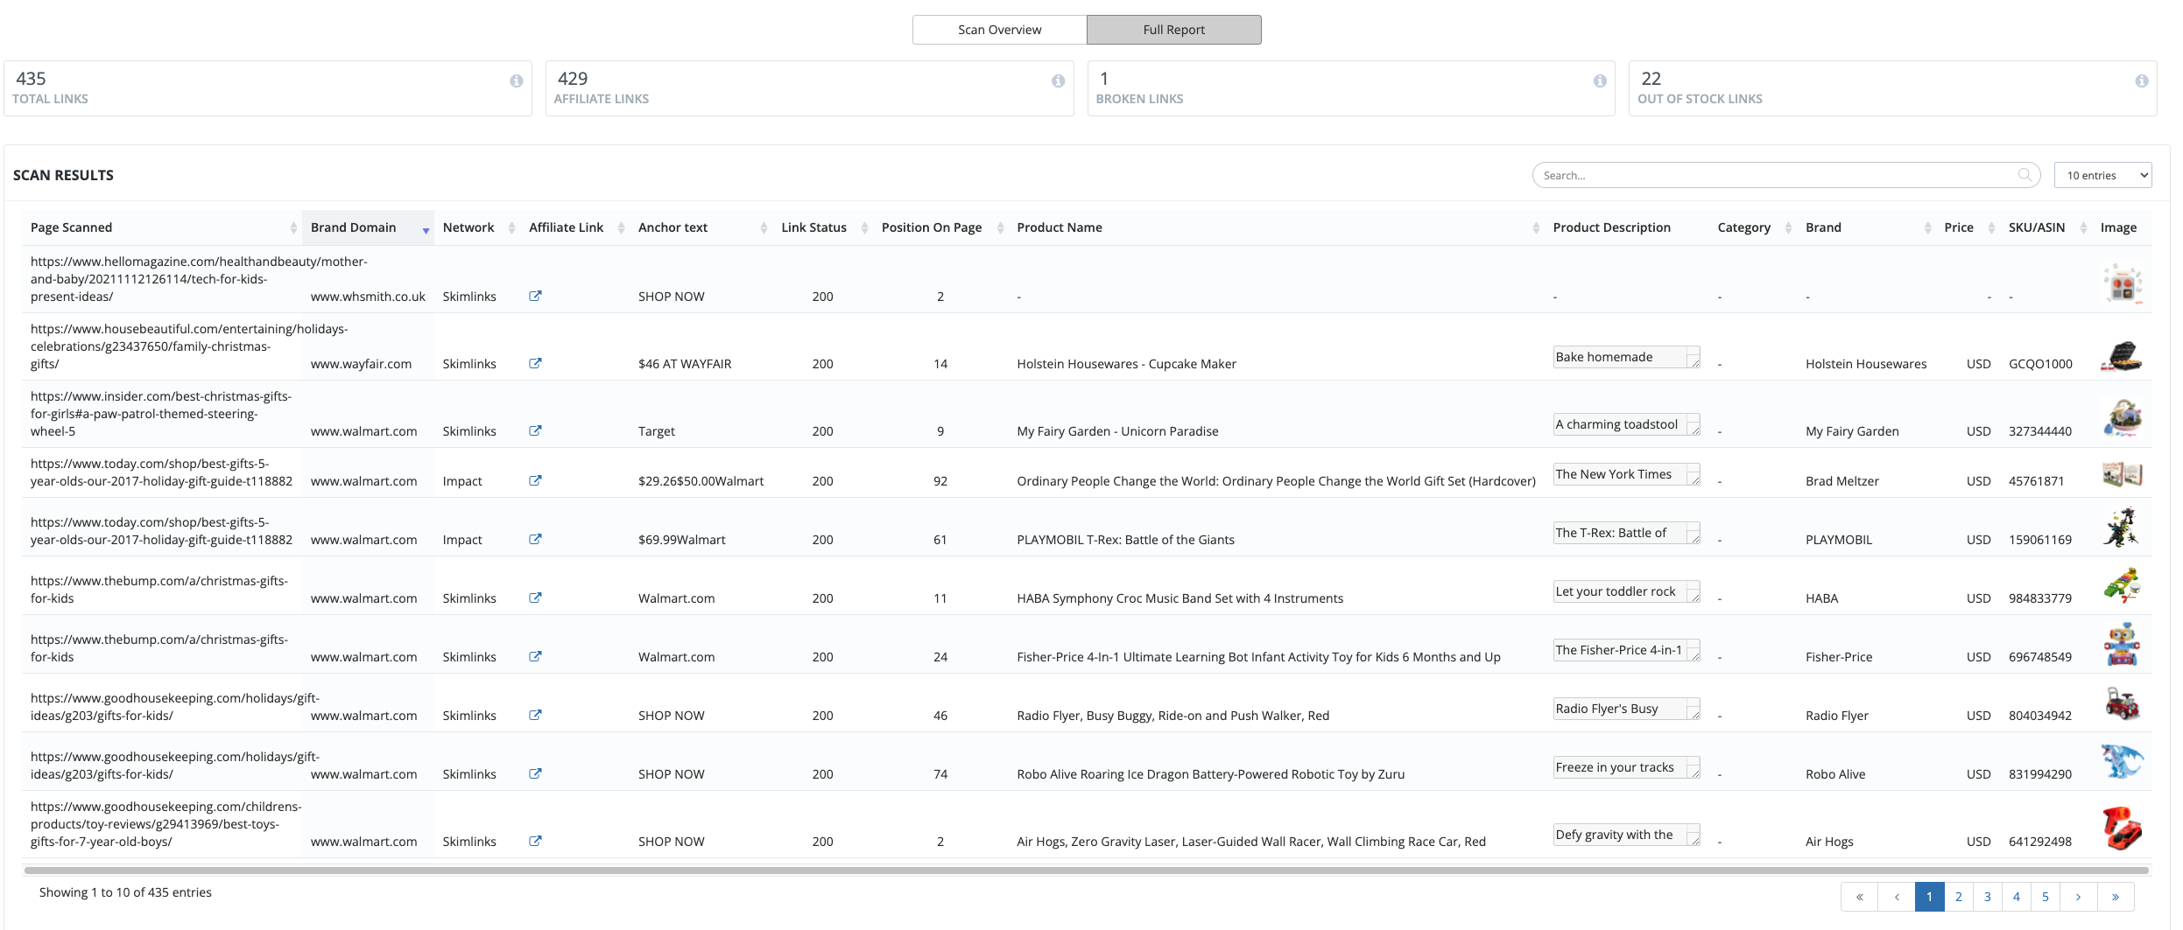Sort table by Brand column
The height and width of the screenshot is (930, 2183).
(x=1866, y=227)
